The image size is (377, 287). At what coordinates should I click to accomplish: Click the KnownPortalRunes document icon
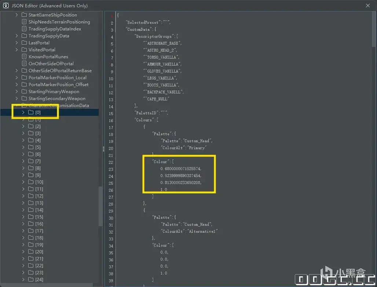tap(24, 57)
